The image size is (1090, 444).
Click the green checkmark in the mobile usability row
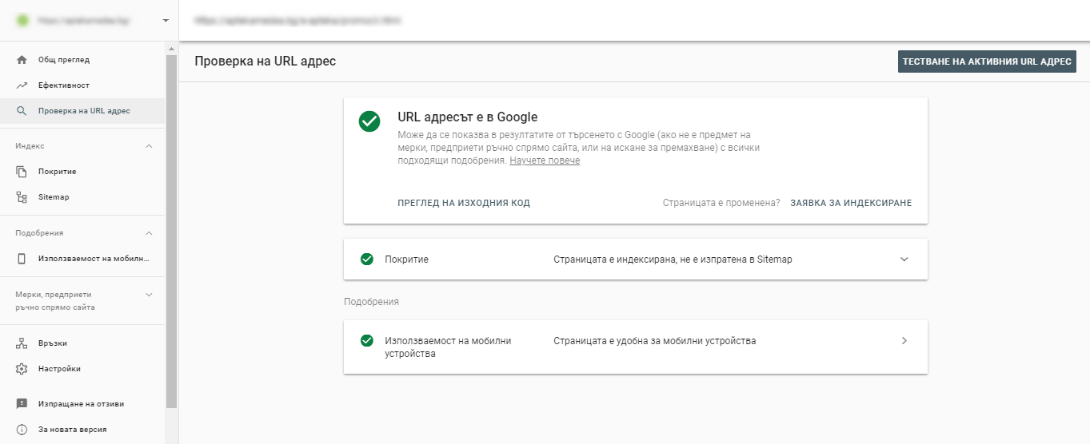[x=367, y=341]
